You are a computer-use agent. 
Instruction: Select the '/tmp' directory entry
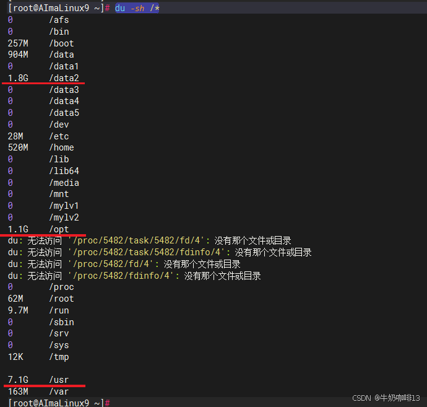coord(59,357)
